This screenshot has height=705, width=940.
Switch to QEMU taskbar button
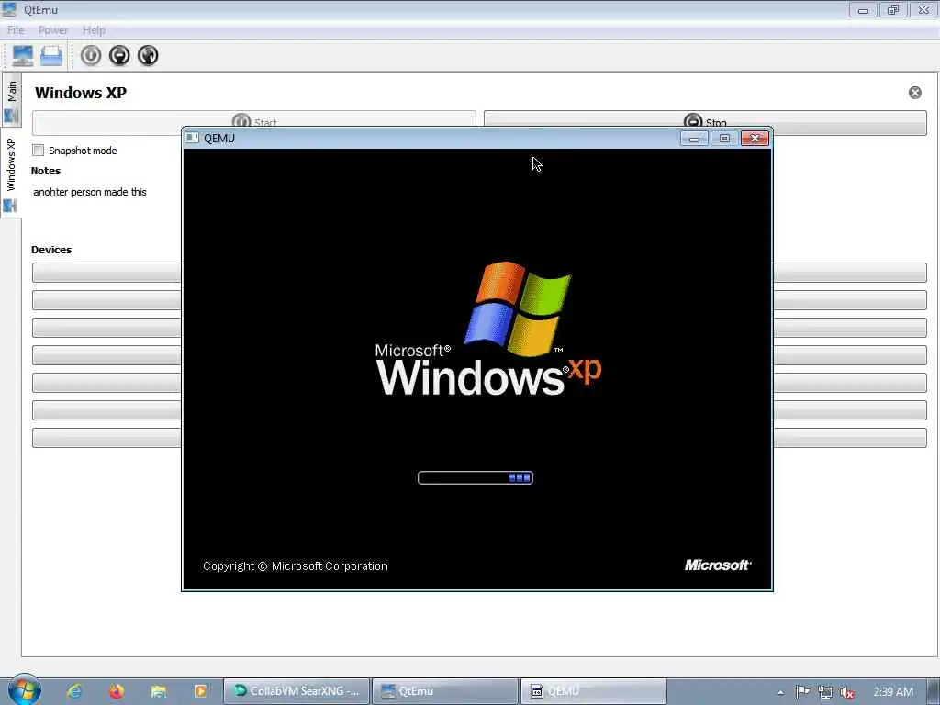click(594, 691)
